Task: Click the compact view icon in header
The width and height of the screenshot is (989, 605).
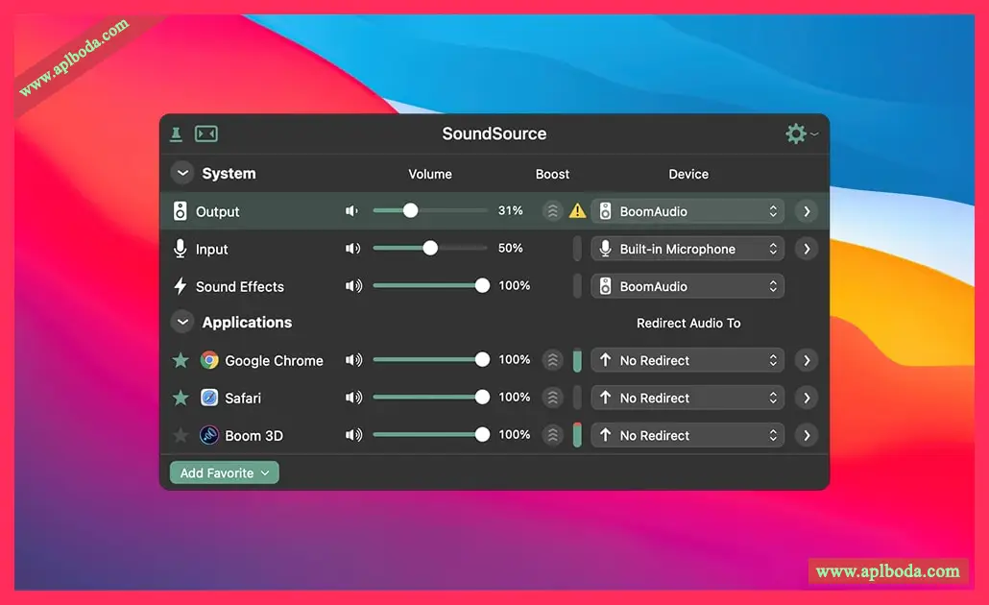Action: 206,134
